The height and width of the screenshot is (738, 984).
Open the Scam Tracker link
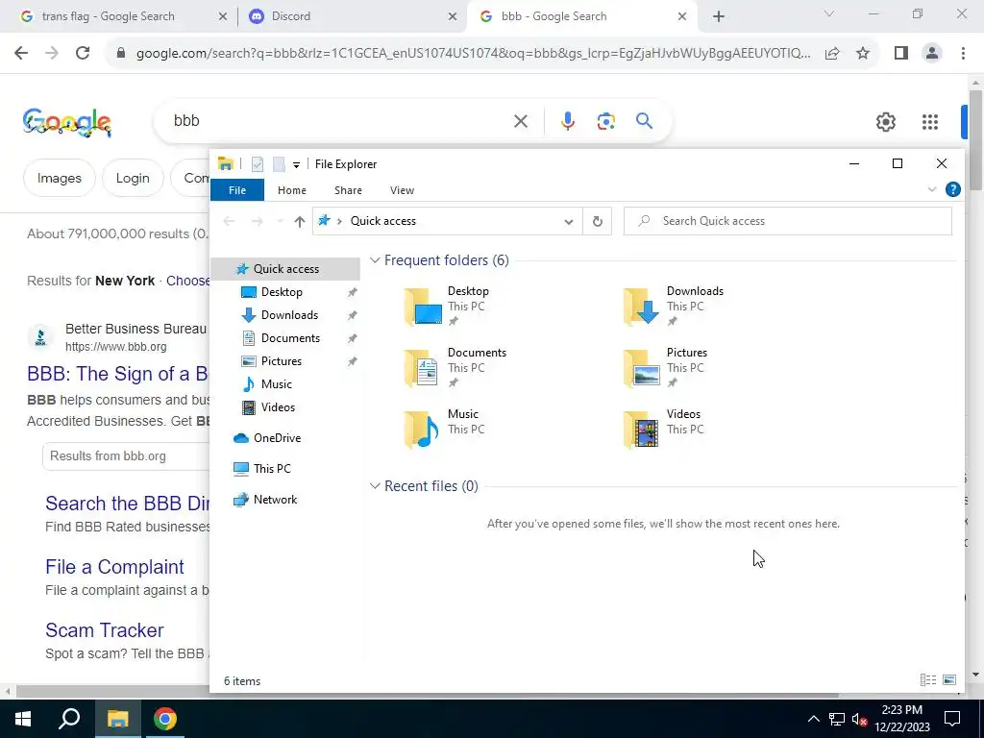104,630
